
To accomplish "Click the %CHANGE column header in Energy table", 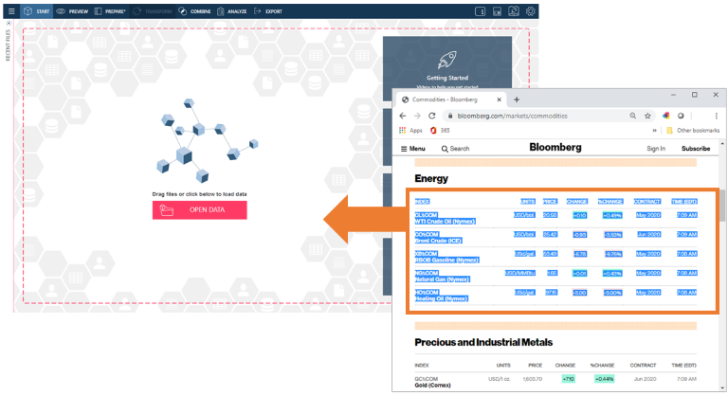I will (x=610, y=202).
